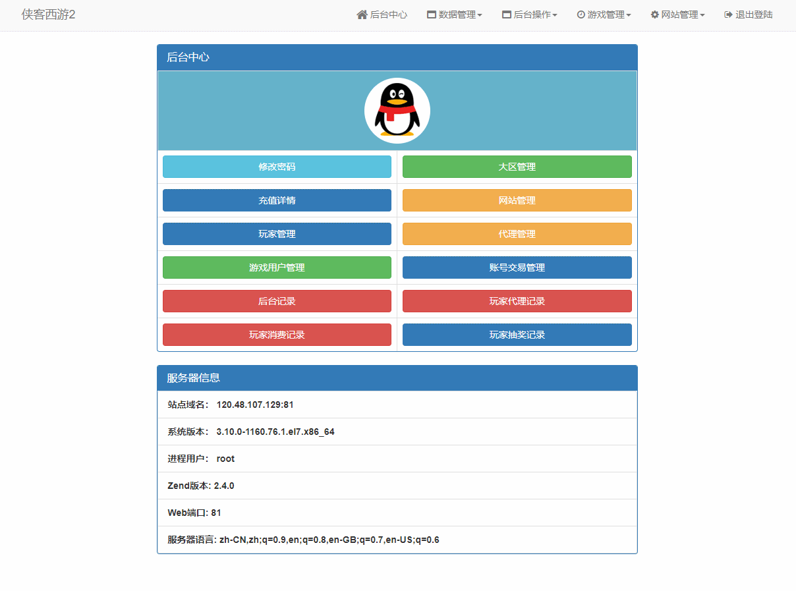Click the window icon beside 数据管理

[x=432, y=14]
